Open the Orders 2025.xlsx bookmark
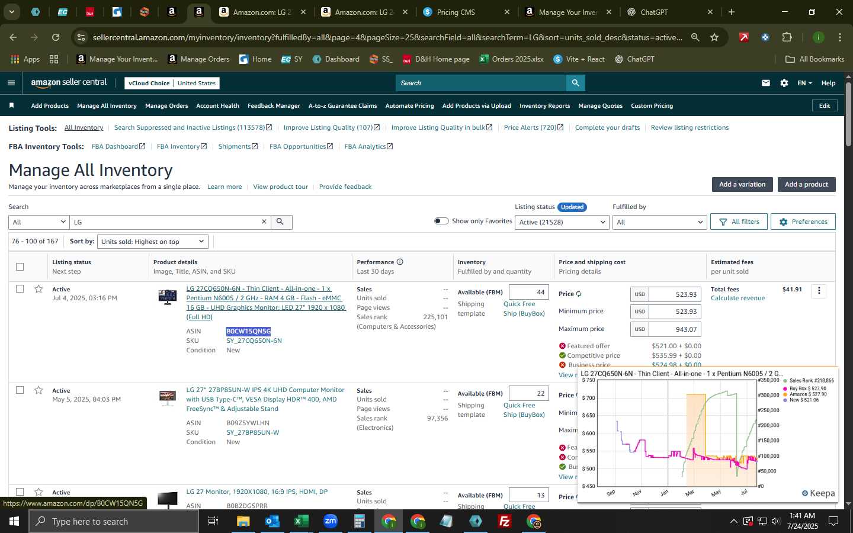Viewport: 853px width, 533px height. tap(511, 59)
